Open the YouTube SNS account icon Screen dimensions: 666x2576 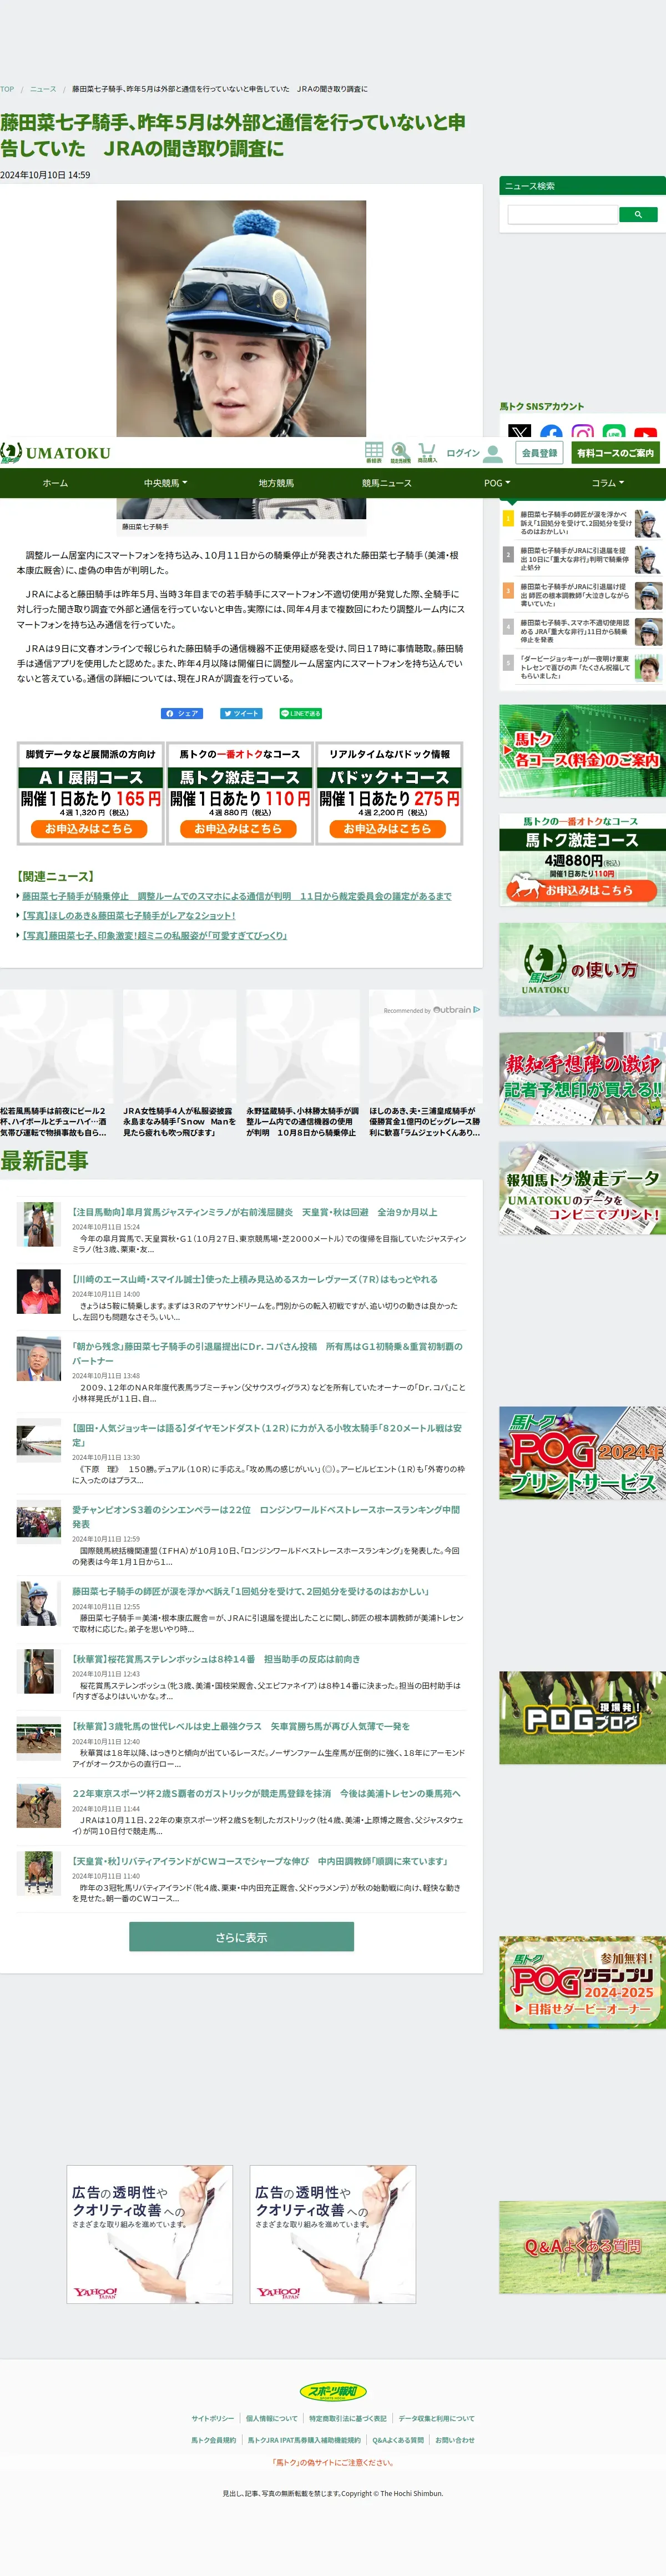[x=645, y=433]
